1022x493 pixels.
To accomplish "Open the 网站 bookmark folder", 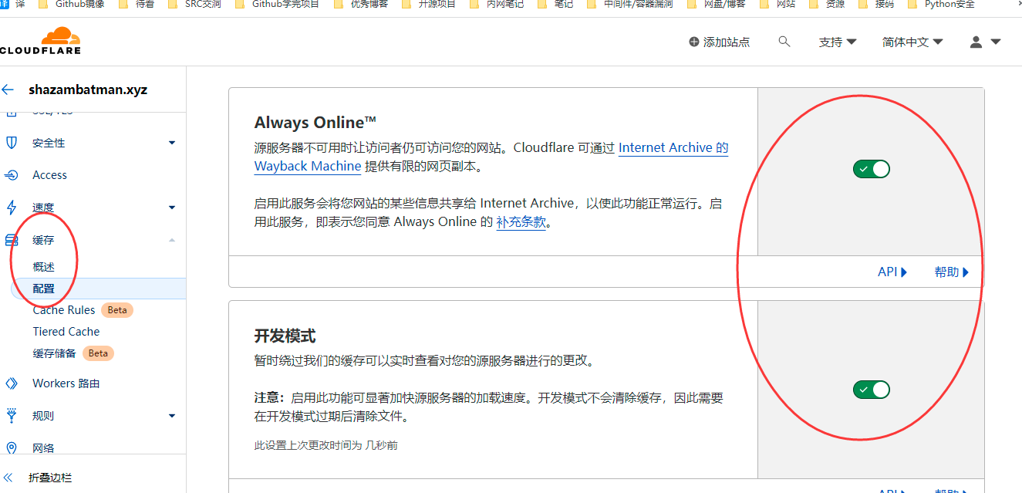I will [x=777, y=5].
